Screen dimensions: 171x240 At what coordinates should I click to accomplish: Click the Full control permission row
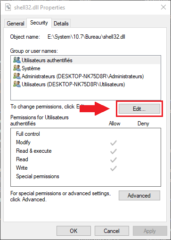[x=86, y=134]
